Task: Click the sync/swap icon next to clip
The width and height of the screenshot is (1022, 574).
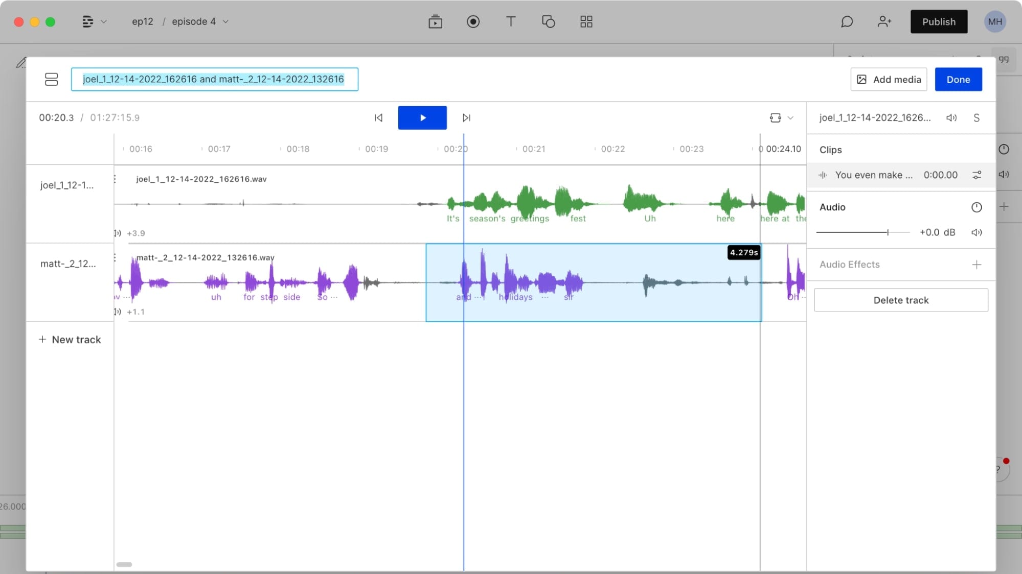Action: 977,175
